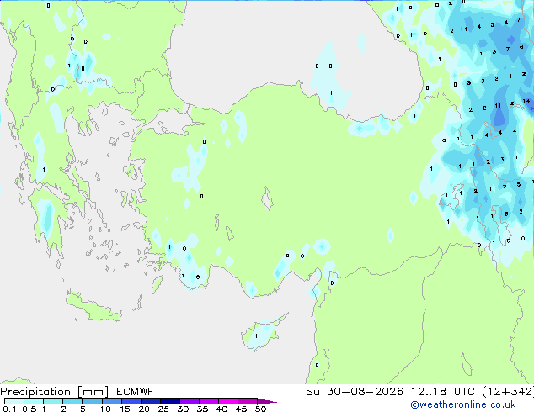534x412 pixels.
Task: Pick the 0.1–0.5 mm palest legend swatch
Action: tap(14, 401)
